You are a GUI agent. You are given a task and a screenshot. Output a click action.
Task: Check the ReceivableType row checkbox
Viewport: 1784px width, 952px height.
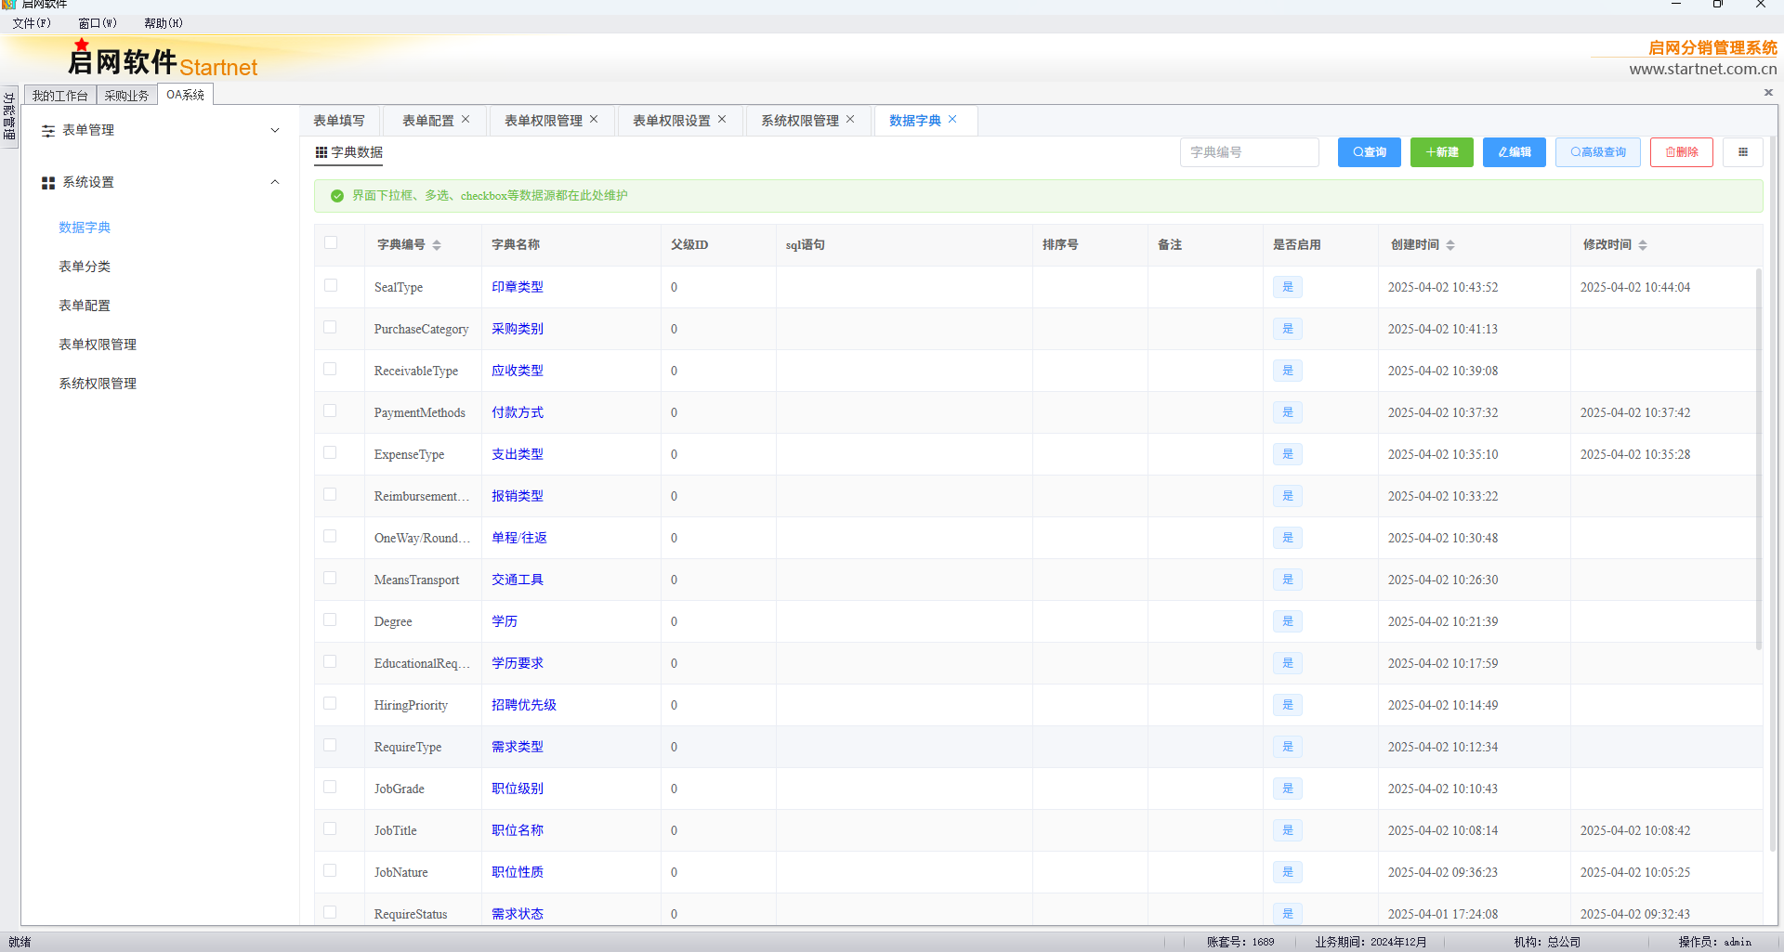pyautogui.click(x=331, y=369)
